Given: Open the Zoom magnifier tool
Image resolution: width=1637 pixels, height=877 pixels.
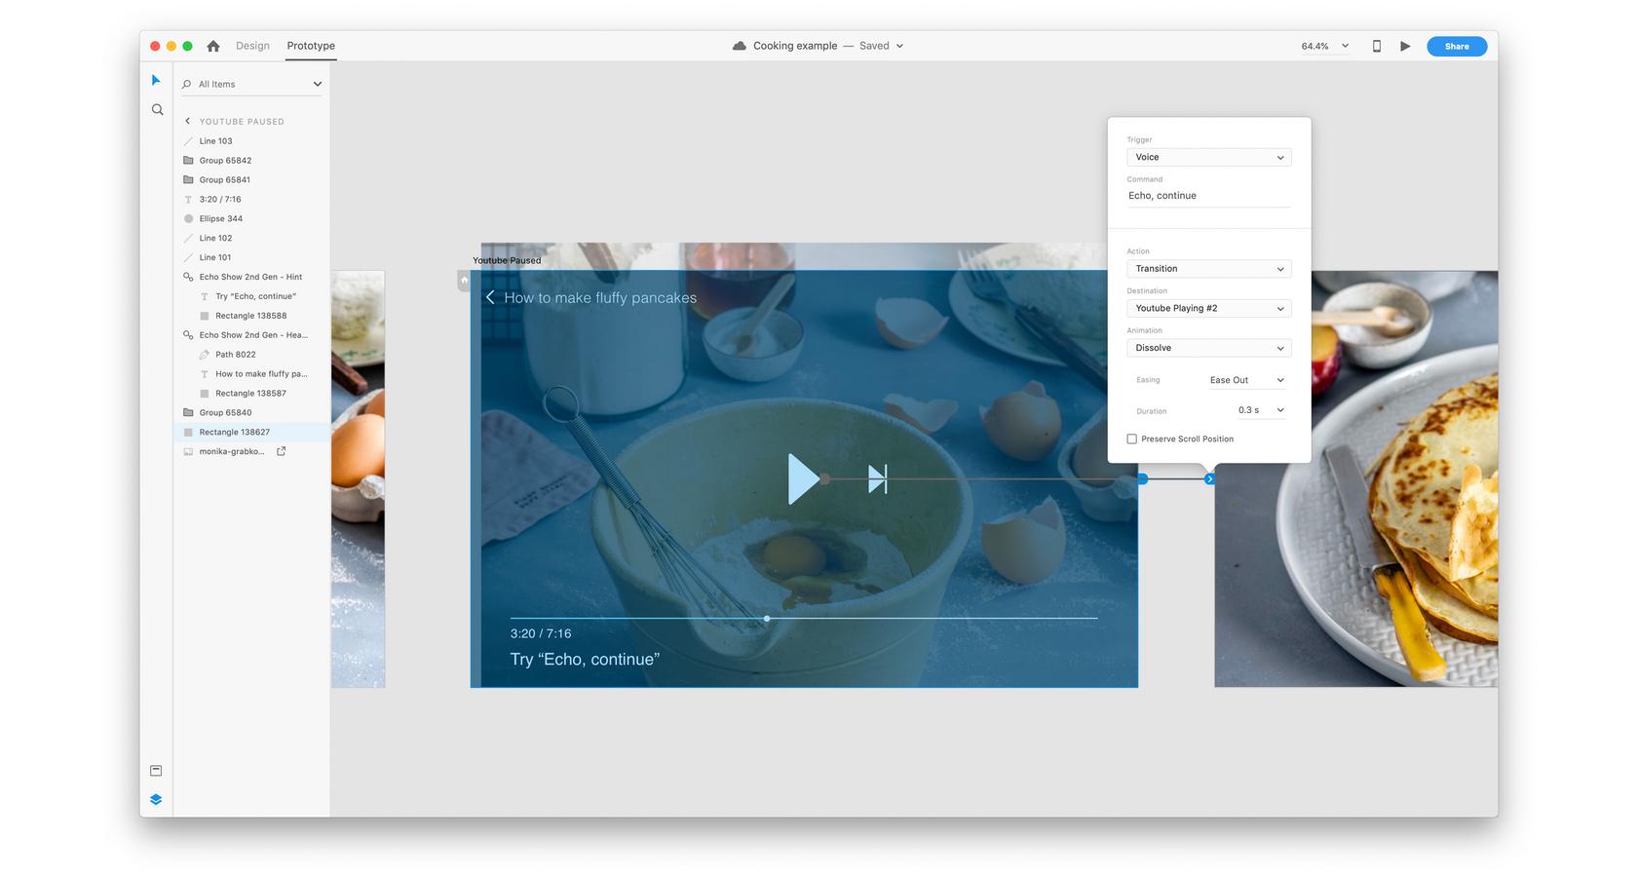Looking at the screenshot, I should coord(157,110).
